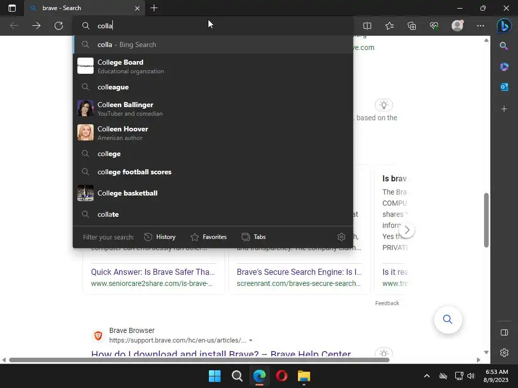Select the 'collate' suggestion
The image size is (518, 388).
pyautogui.click(x=213, y=214)
